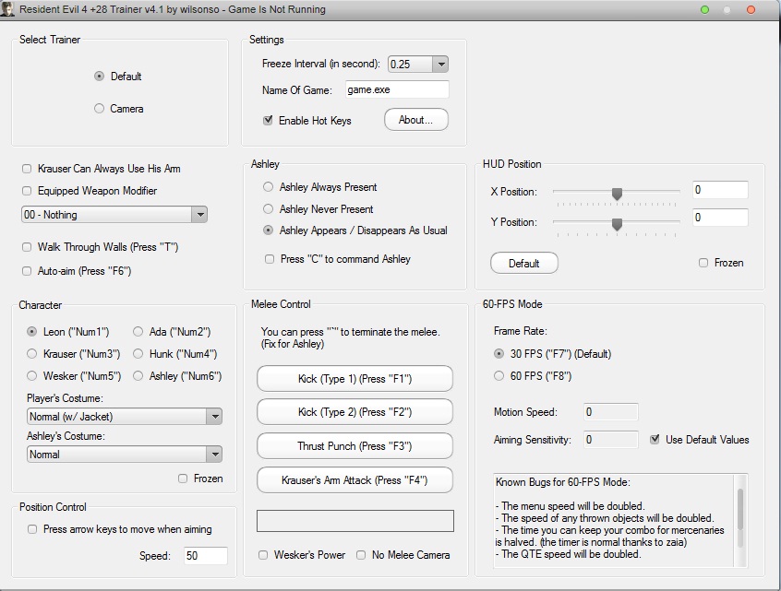The width and height of the screenshot is (781, 591).
Task: Open the Player's Costume dropdown
Action: pyautogui.click(x=214, y=417)
